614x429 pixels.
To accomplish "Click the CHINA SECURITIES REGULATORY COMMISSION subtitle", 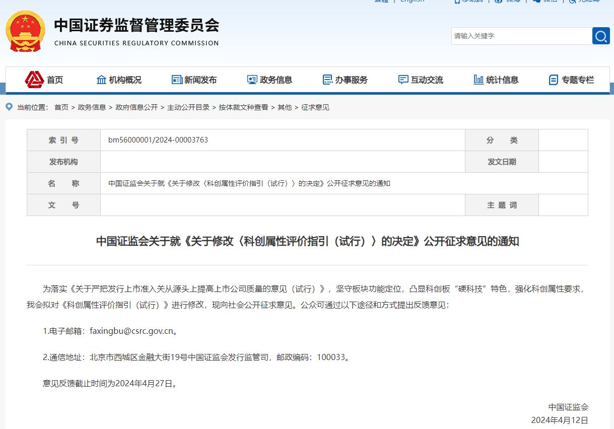I will point(137,43).
